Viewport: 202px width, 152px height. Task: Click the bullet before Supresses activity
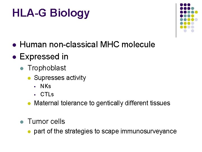tap(28, 78)
